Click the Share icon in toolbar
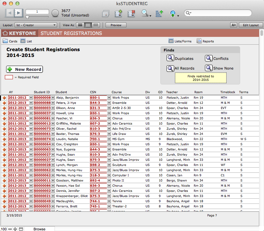Image resolution: width=264 pixels, height=231 pixels. (173, 13)
